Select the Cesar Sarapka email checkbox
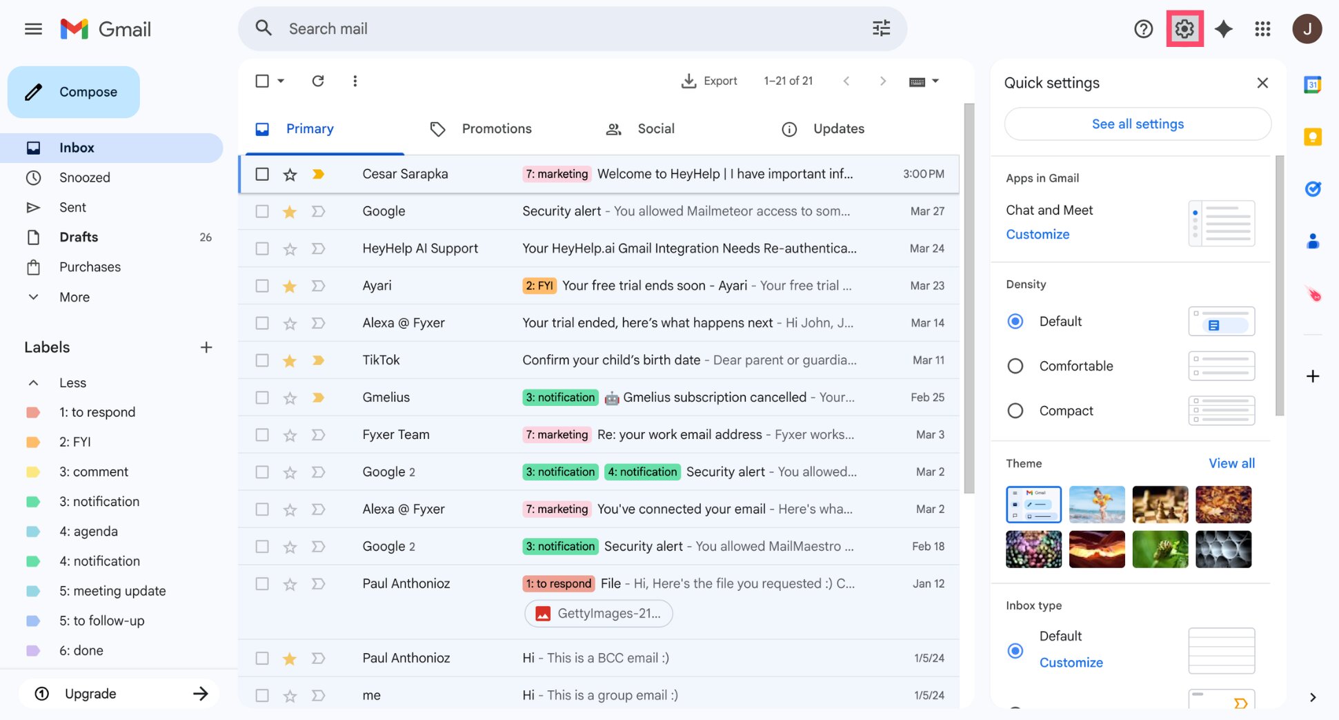1339x720 pixels. [262, 174]
